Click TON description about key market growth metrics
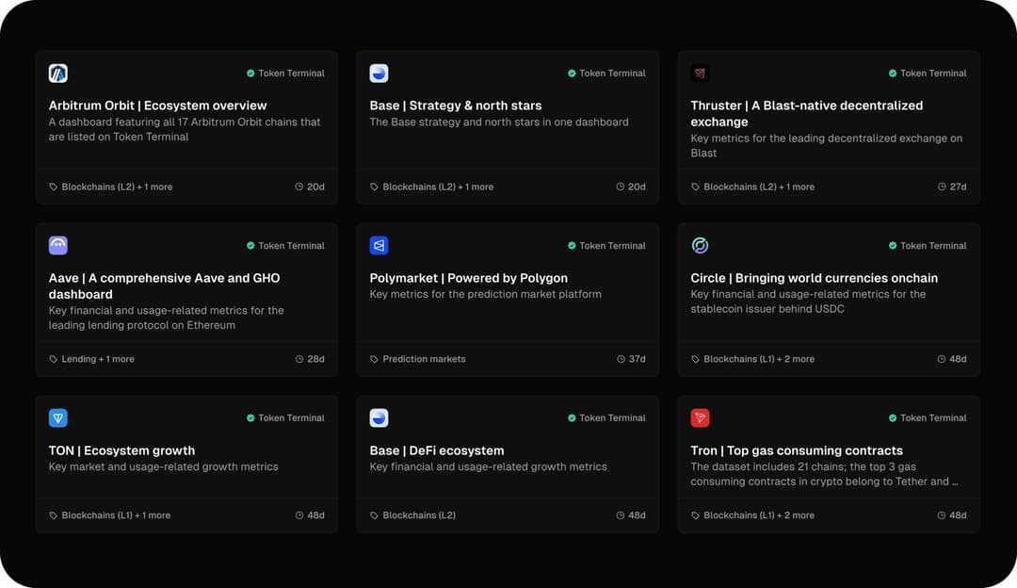This screenshot has width=1017, height=588. pos(164,466)
